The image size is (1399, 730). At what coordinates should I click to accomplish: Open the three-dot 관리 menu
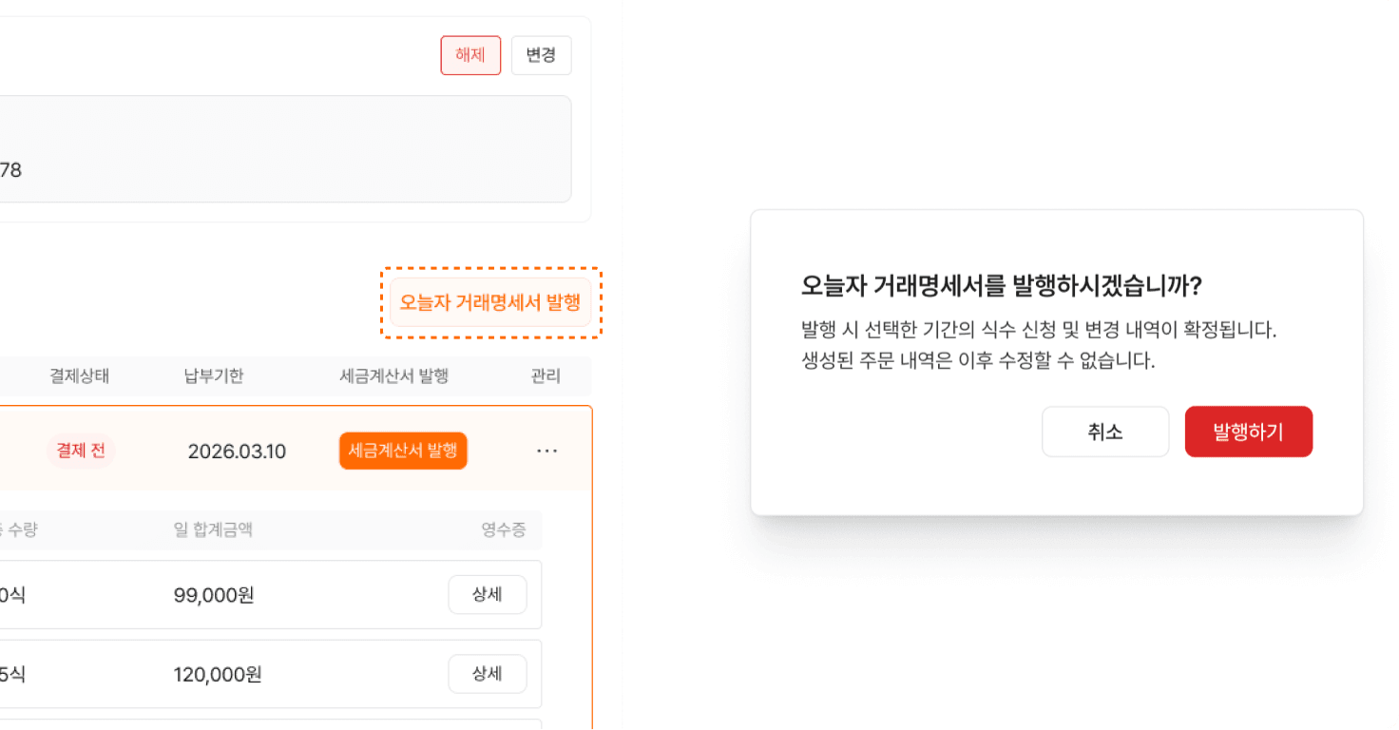tap(546, 451)
